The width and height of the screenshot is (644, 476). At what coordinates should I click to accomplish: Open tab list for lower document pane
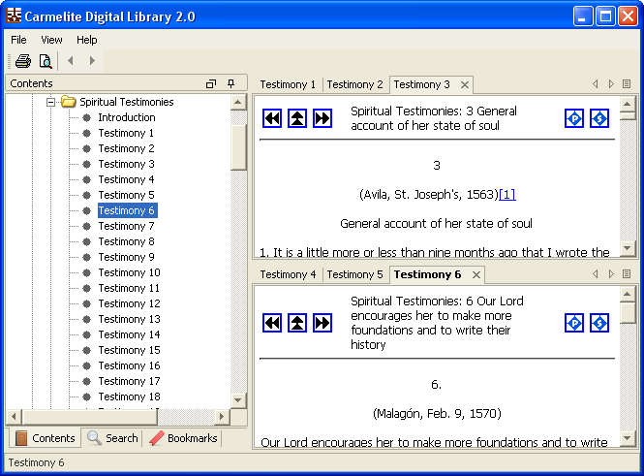(627, 274)
